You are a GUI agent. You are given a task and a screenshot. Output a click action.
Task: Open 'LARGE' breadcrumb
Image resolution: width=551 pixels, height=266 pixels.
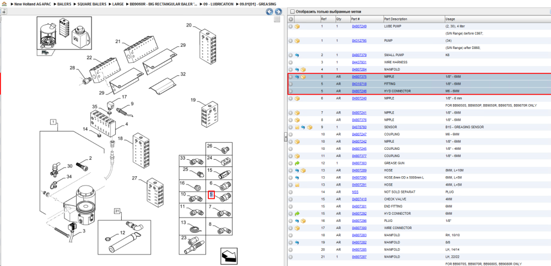[x=118, y=4]
